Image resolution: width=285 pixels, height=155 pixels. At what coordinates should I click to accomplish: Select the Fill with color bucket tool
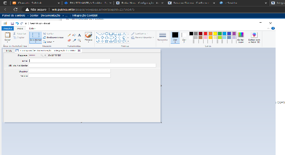pyautogui.click(x=74, y=35)
